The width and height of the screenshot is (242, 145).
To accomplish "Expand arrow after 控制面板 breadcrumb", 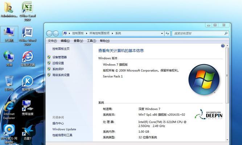I will point(87,33).
